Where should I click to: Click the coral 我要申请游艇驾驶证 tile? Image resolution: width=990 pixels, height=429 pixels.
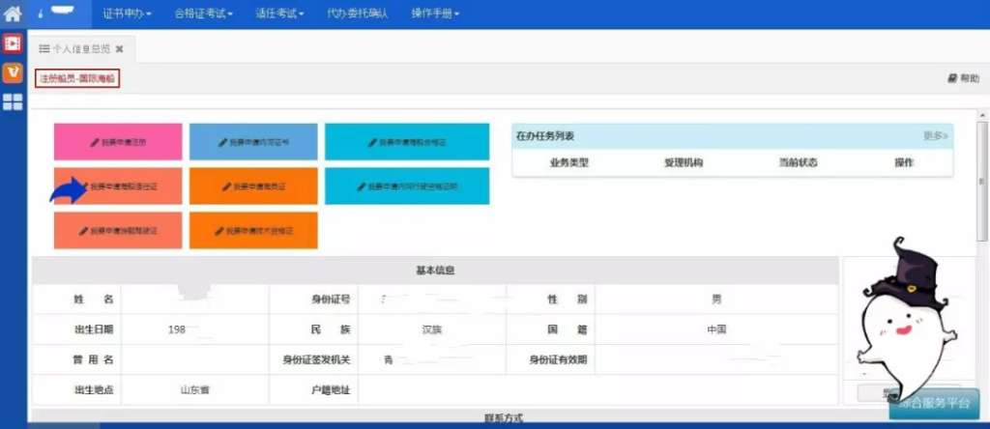point(118,230)
